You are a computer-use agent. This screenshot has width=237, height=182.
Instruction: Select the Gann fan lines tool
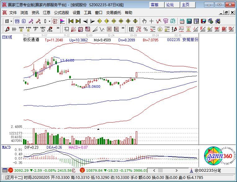click(74, 29)
